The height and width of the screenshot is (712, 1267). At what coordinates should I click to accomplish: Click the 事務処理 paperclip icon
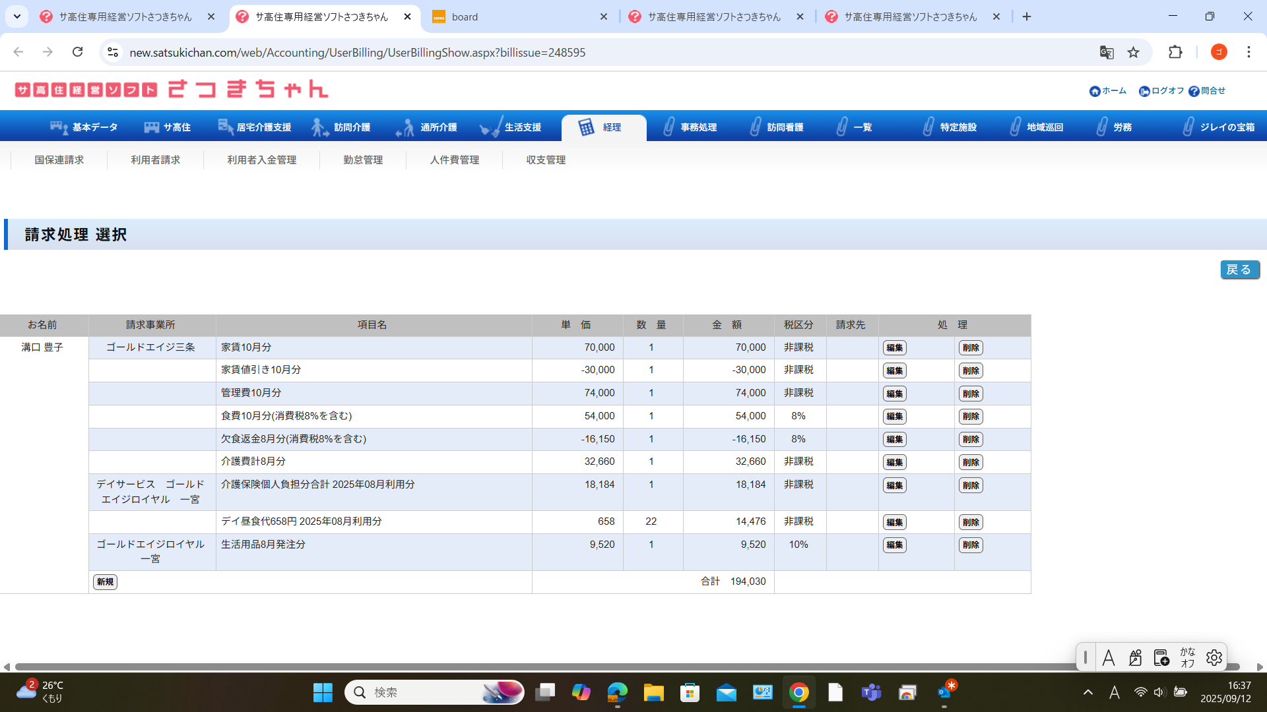pos(668,127)
